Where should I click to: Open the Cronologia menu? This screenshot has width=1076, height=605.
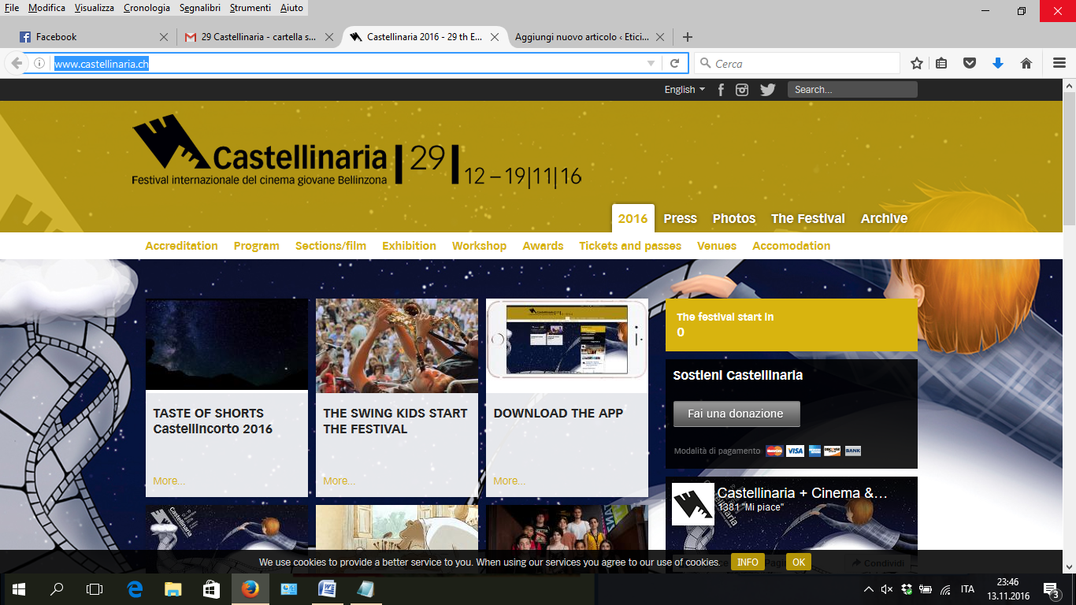pos(147,8)
